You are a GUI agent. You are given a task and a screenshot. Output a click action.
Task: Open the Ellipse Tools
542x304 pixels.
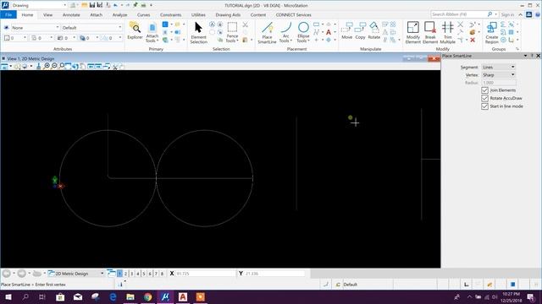pyautogui.click(x=303, y=33)
